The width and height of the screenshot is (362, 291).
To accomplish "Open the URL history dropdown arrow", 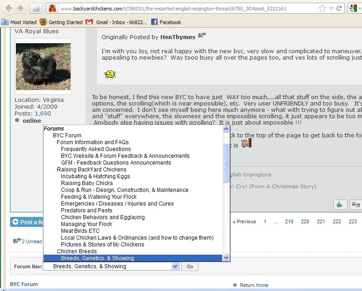I will tap(331, 8).
